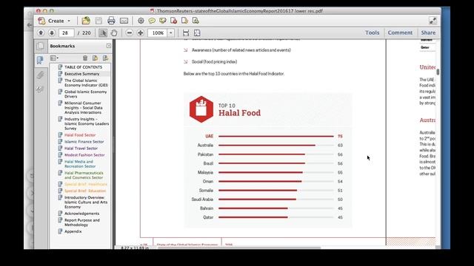Click the sign document page icon
This screenshot has height=266, width=474.
coord(196,21)
